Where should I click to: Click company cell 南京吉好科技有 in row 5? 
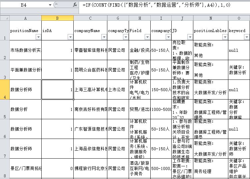tap(90, 109)
